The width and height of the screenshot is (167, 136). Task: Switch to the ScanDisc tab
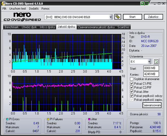click(x=124, y=27)
